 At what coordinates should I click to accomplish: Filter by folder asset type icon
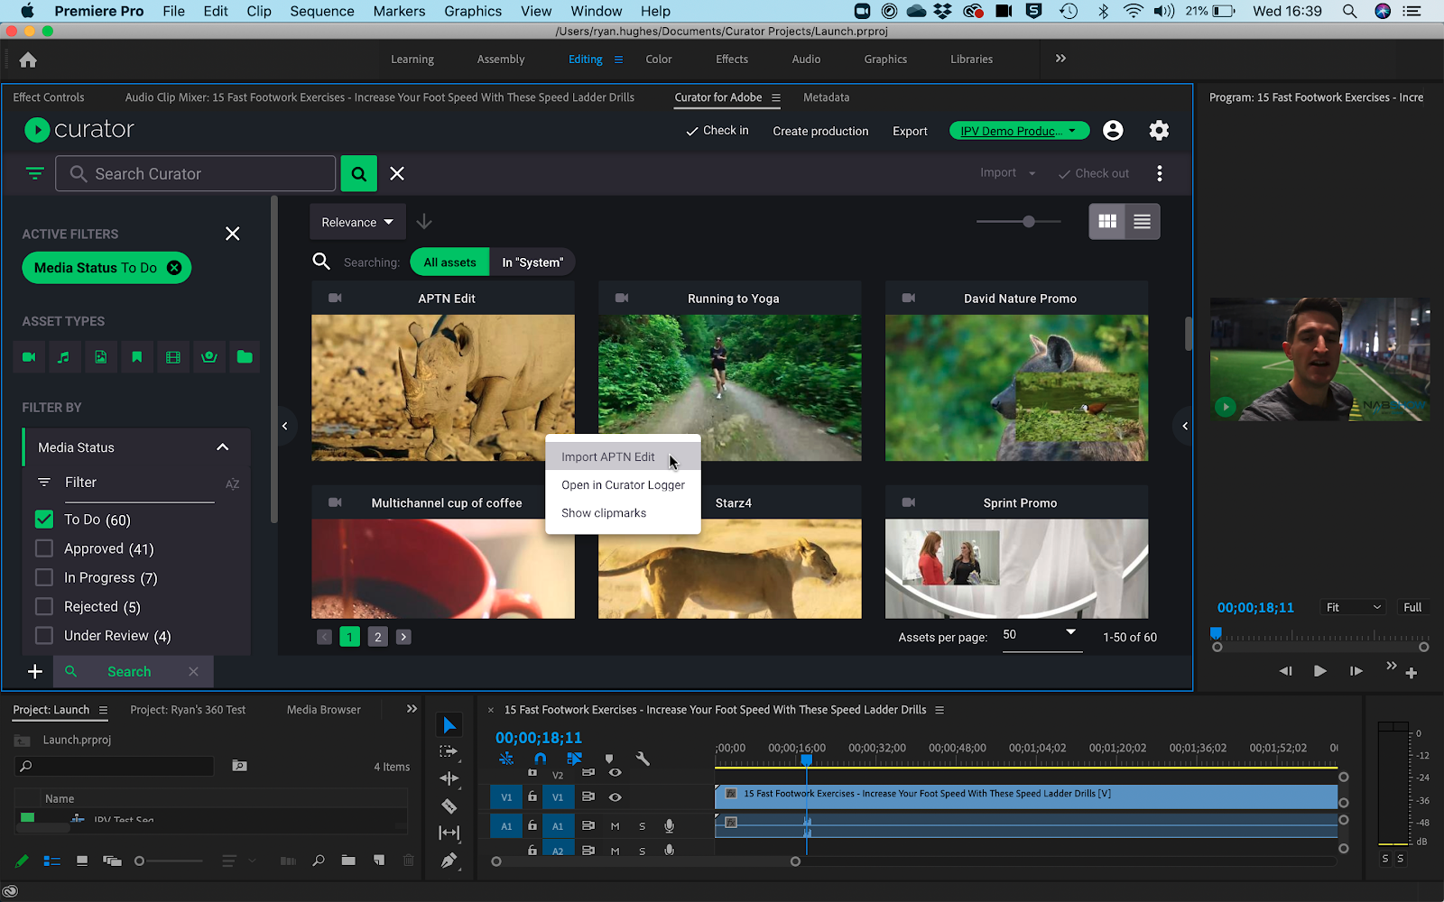[x=245, y=357]
